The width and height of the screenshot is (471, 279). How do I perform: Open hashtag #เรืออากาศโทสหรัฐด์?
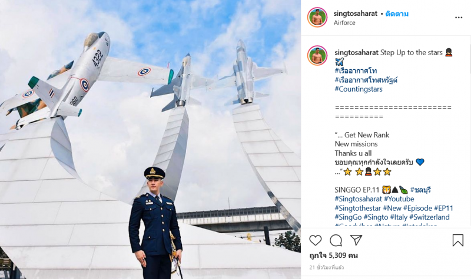(x=366, y=80)
